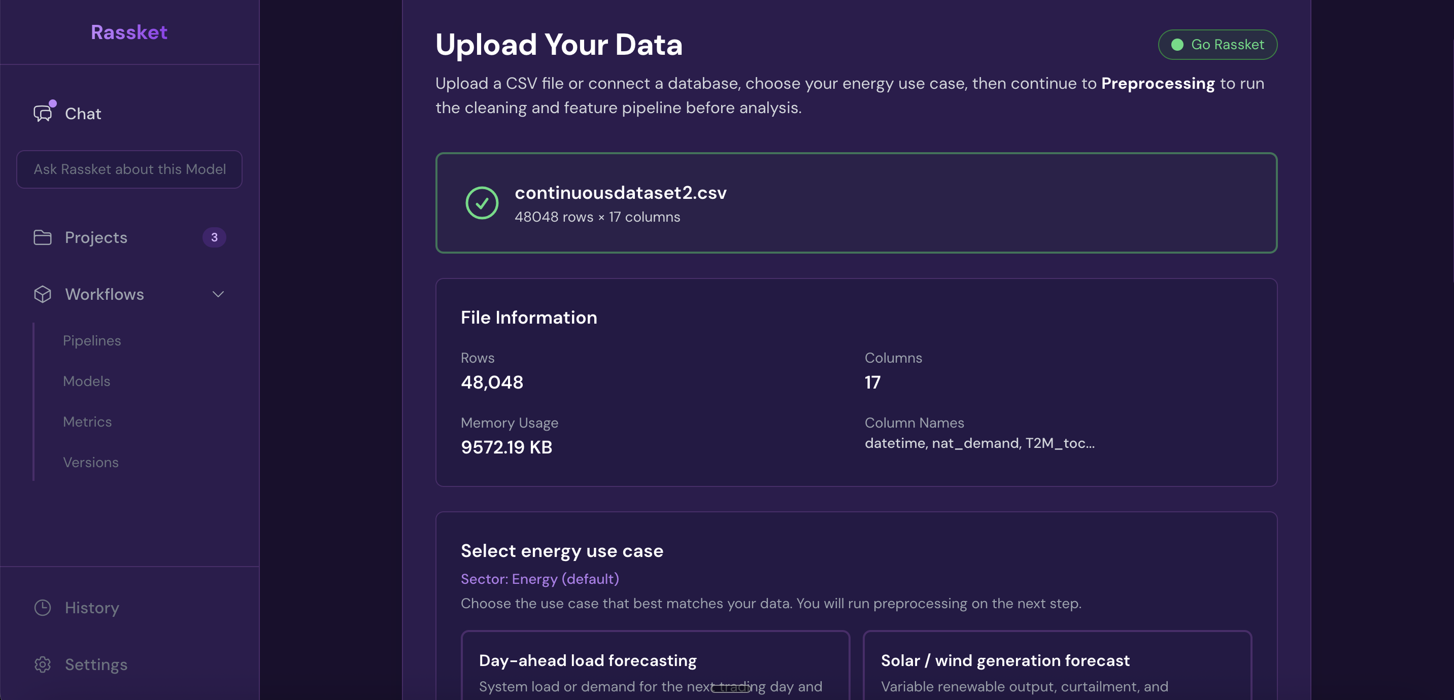Click the Go Rassket button
The width and height of the screenshot is (1454, 700).
[x=1218, y=45]
